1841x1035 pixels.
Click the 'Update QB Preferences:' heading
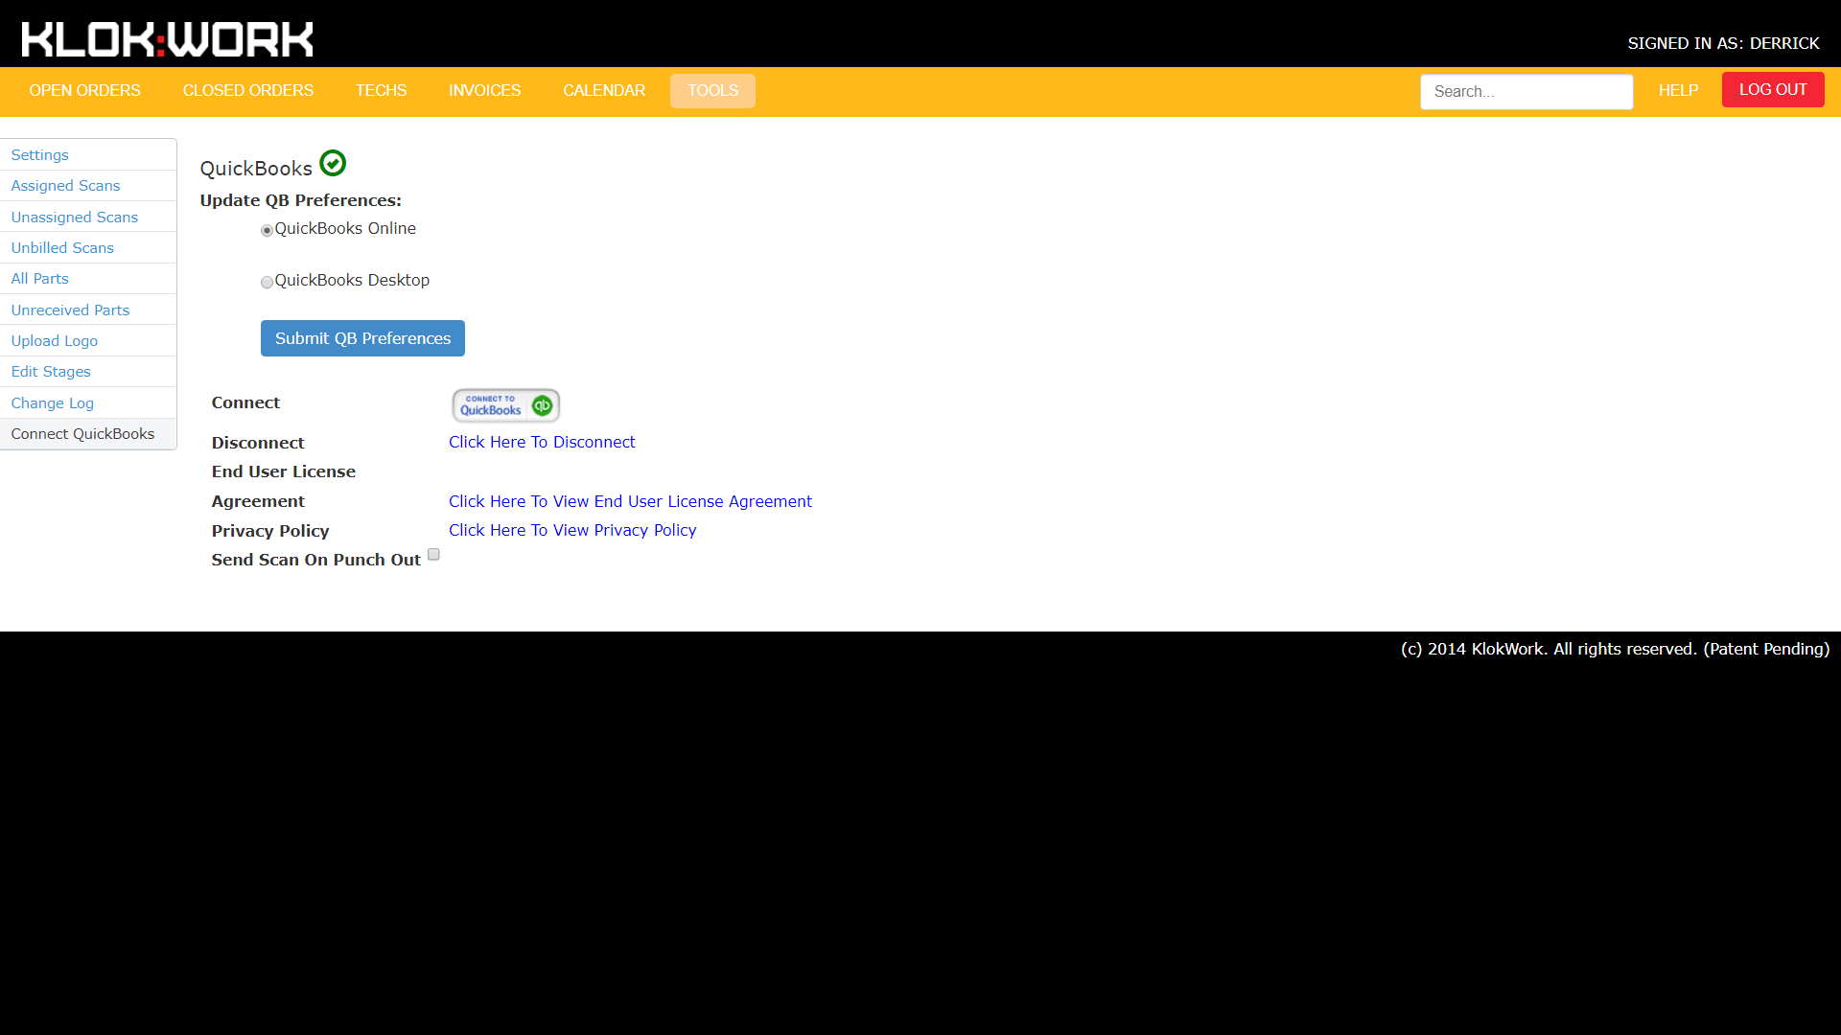click(300, 200)
